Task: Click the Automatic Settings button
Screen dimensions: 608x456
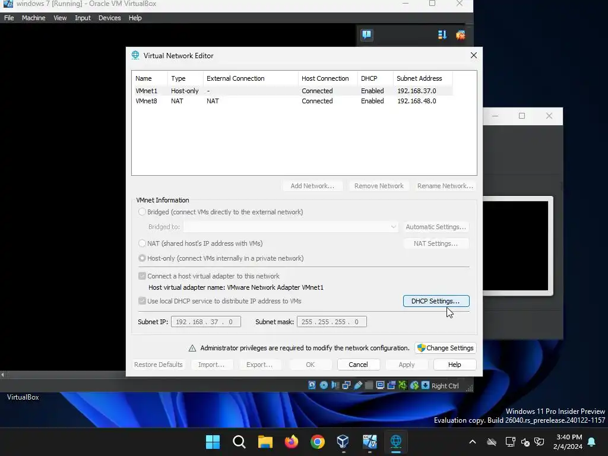Action: click(436, 227)
